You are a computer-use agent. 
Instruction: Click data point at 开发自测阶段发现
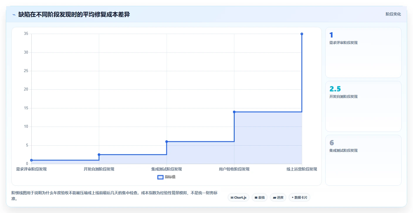[99, 154]
